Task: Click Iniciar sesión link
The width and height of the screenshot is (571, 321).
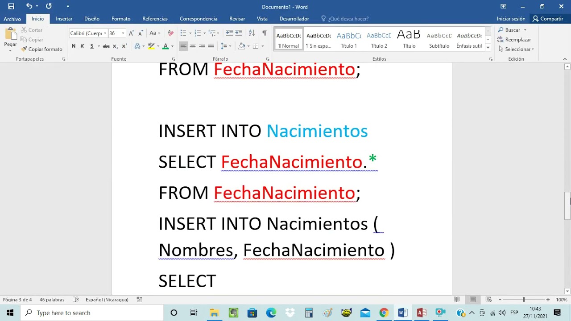Action: 511,19
